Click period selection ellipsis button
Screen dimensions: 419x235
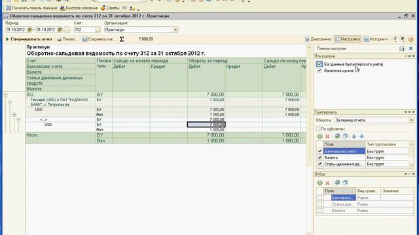67,29
